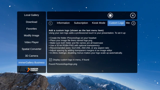Open the 3D Camera item
Viewport: 160px width, 90px height.
(31, 56)
